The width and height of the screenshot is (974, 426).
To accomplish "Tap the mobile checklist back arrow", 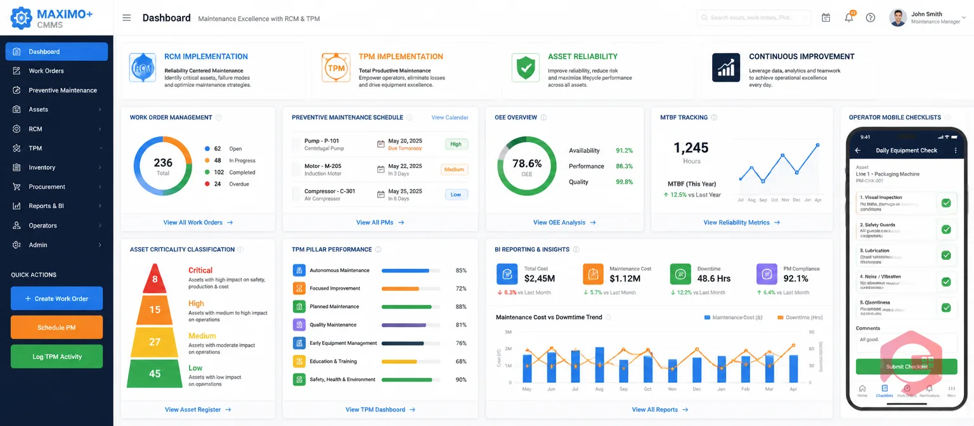I will coord(858,150).
